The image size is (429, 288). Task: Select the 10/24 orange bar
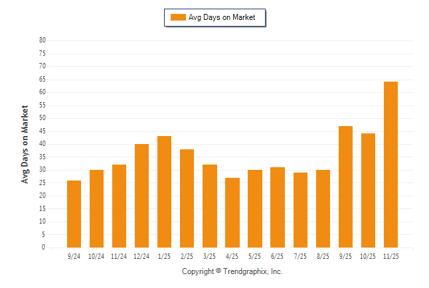pyautogui.click(x=97, y=208)
